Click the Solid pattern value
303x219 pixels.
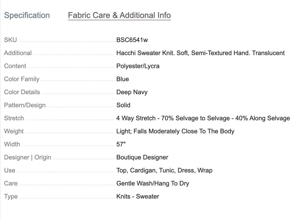click(123, 105)
